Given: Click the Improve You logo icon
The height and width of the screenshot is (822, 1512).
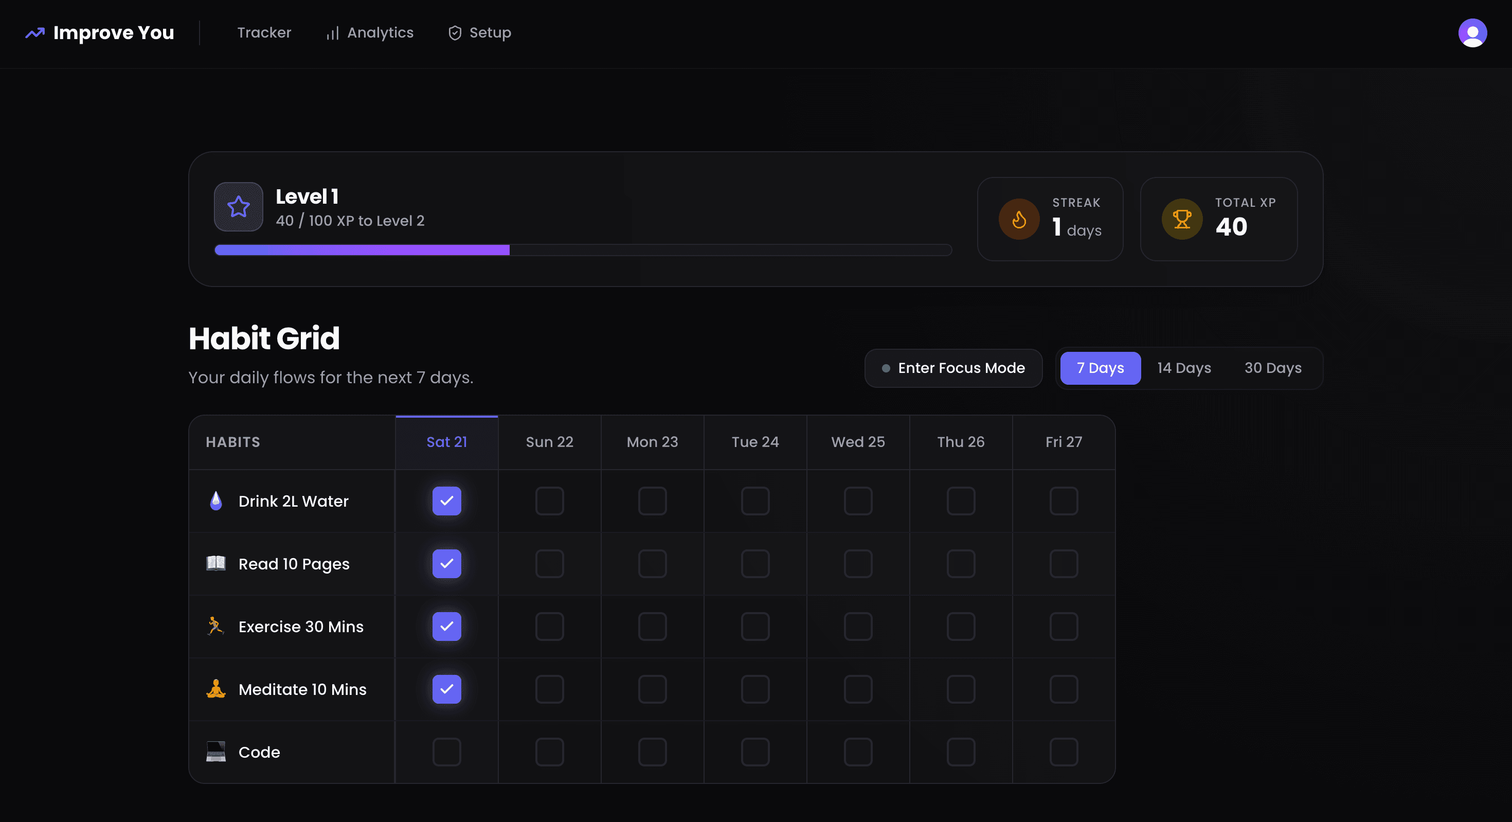Looking at the screenshot, I should pyautogui.click(x=34, y=33).
